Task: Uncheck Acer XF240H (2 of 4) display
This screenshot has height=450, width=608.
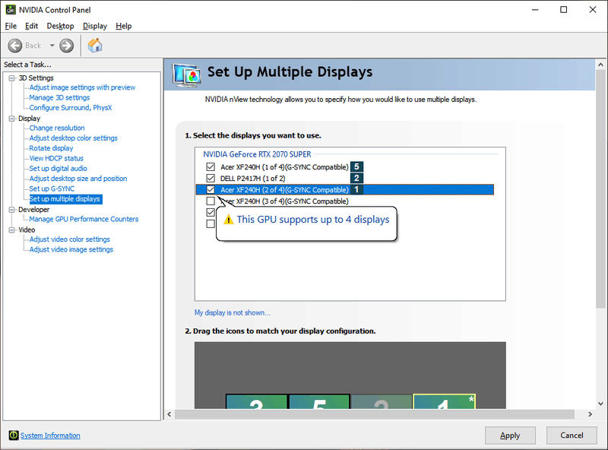Action: point(211,190)
